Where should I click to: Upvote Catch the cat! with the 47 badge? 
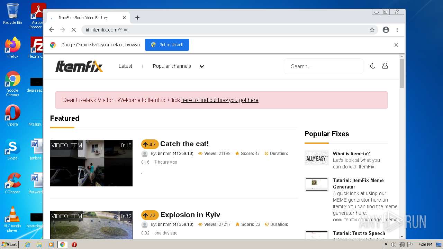coord(150,144)
